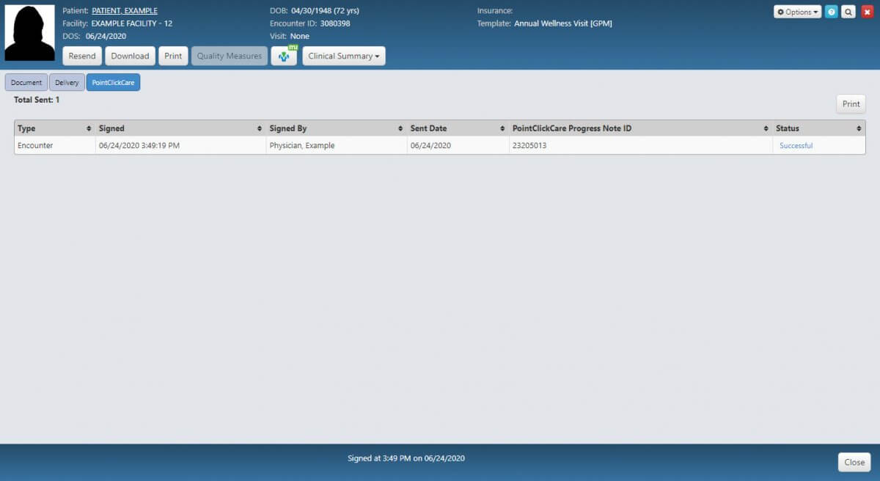Screen dimensions: 880x481
Task: Click the DOB 04/30/1948 (72 yrs) value
Action: (325, 11)
